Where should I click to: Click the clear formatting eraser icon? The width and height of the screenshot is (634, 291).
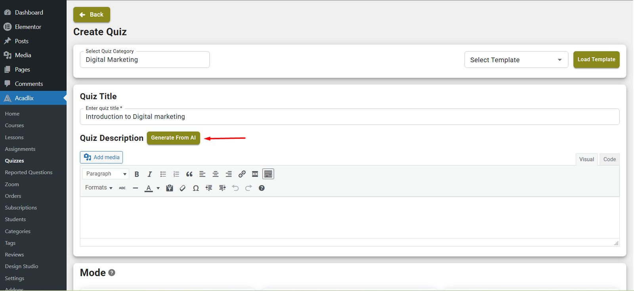183,188
